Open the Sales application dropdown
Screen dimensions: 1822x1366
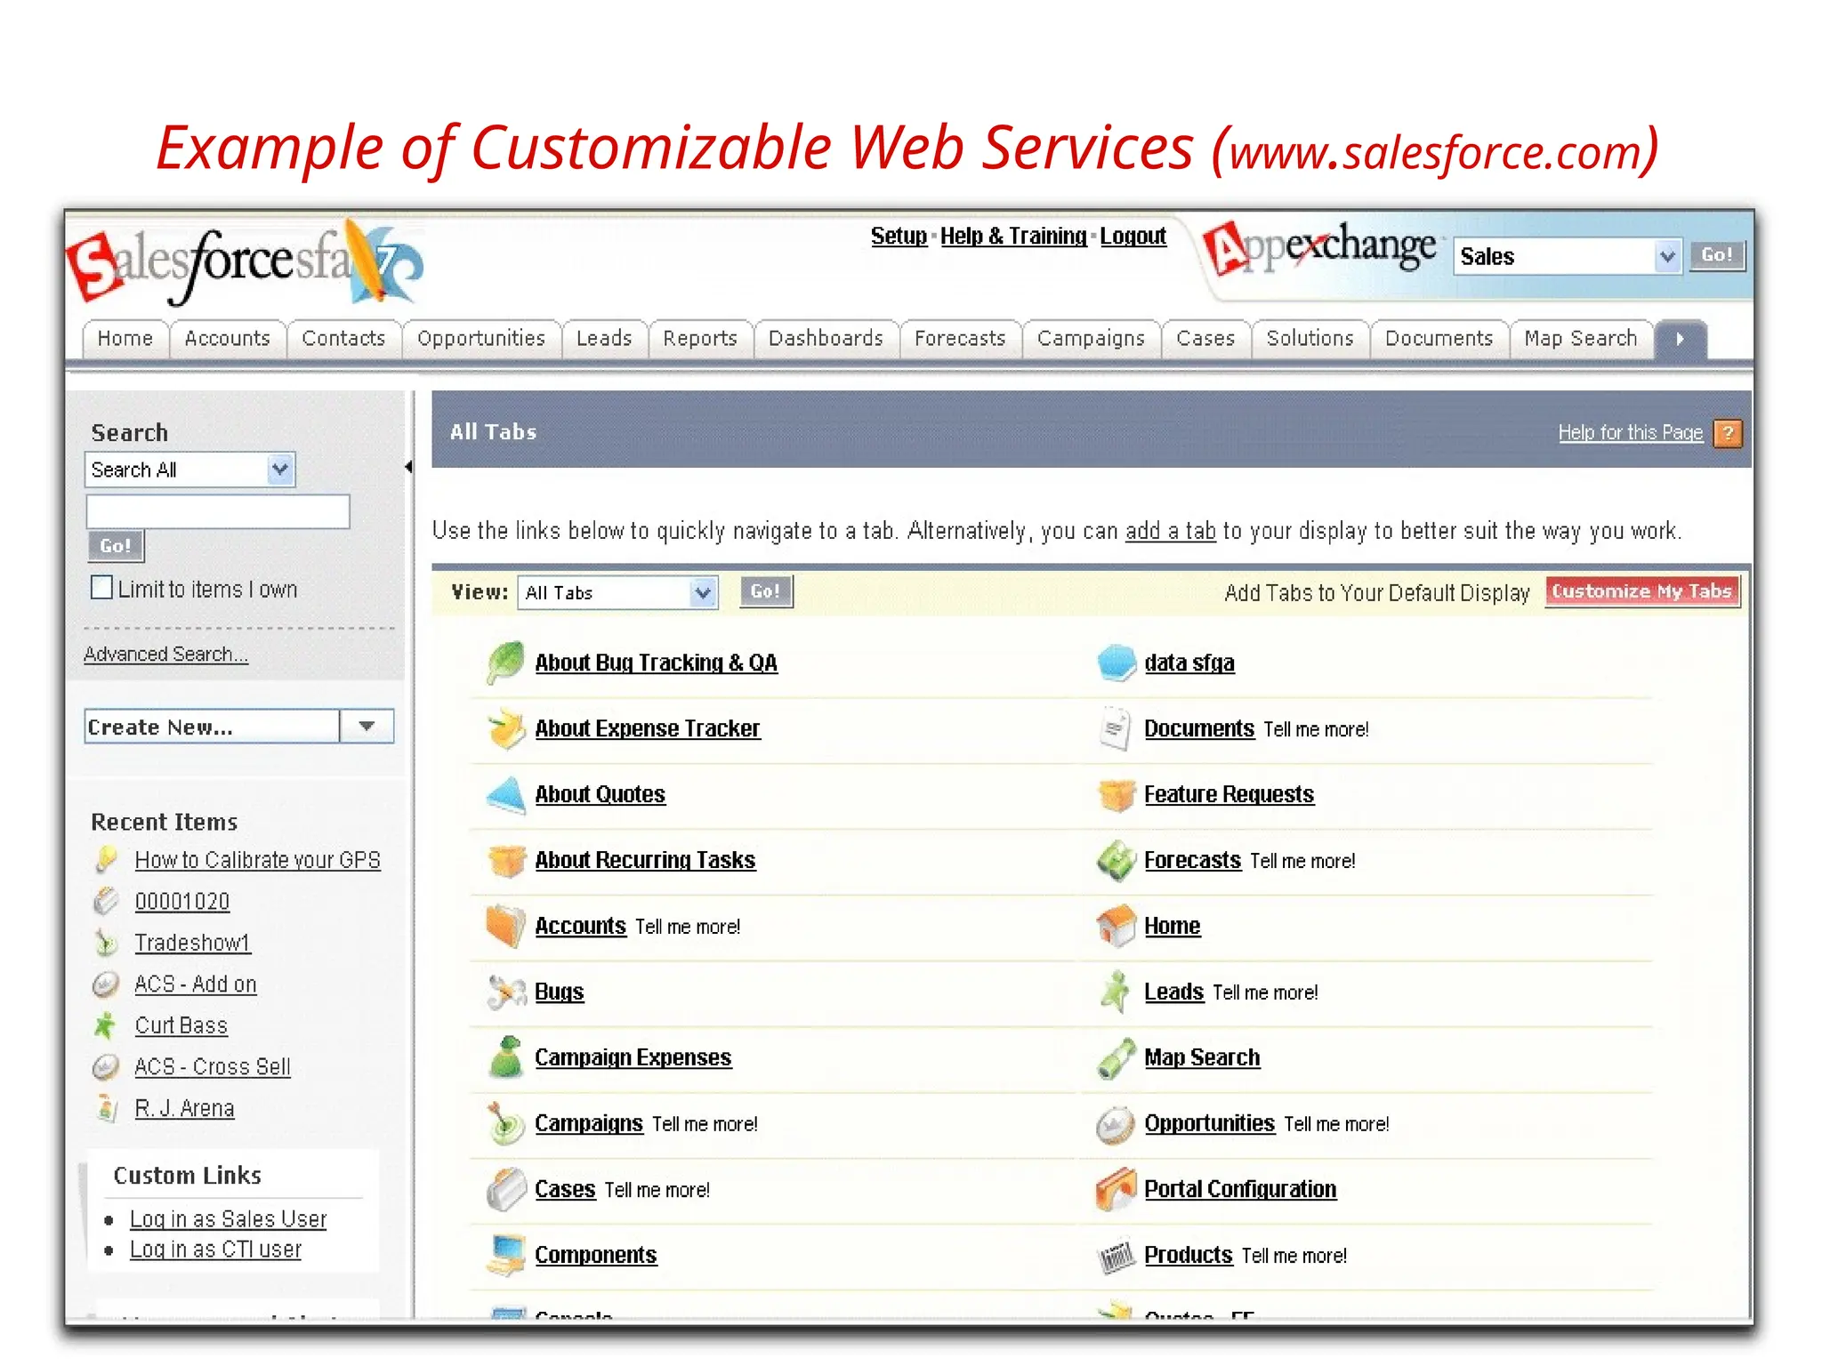click(1568, 256)
